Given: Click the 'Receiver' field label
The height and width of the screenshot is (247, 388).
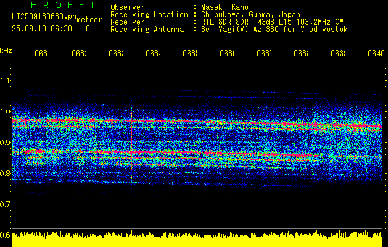Looking at the screenshot, I should click(x=128, y=22).
